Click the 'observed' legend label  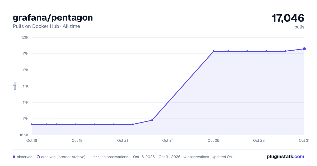pos(25,157)
